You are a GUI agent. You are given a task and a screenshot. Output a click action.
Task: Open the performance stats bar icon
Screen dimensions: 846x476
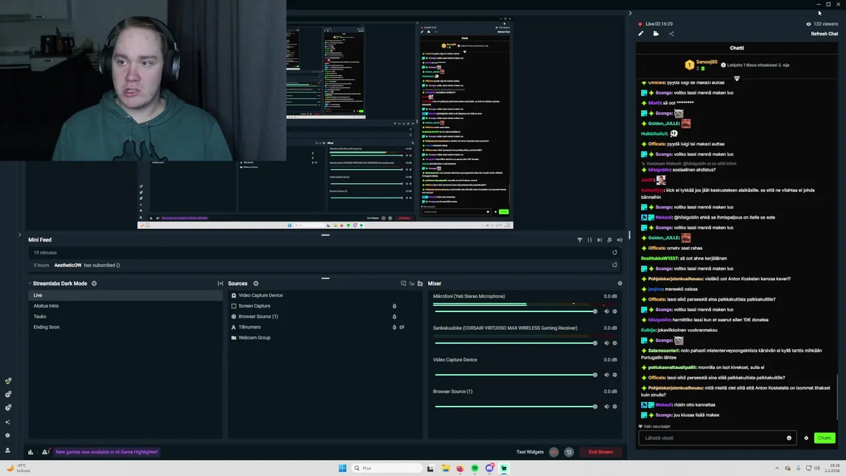tap(30, 452)
